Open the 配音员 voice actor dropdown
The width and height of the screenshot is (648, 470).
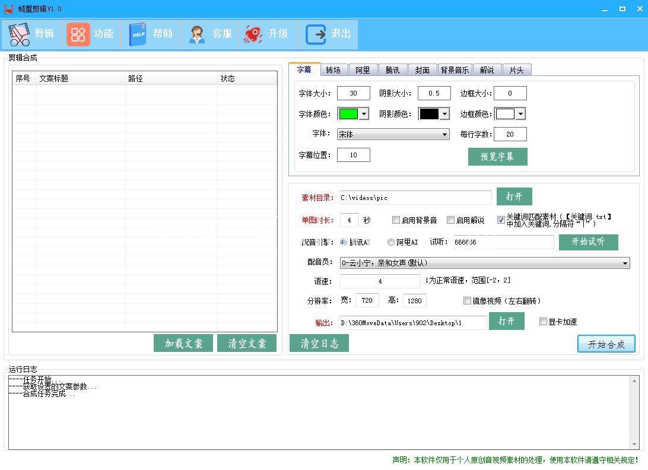coord(625,263)
